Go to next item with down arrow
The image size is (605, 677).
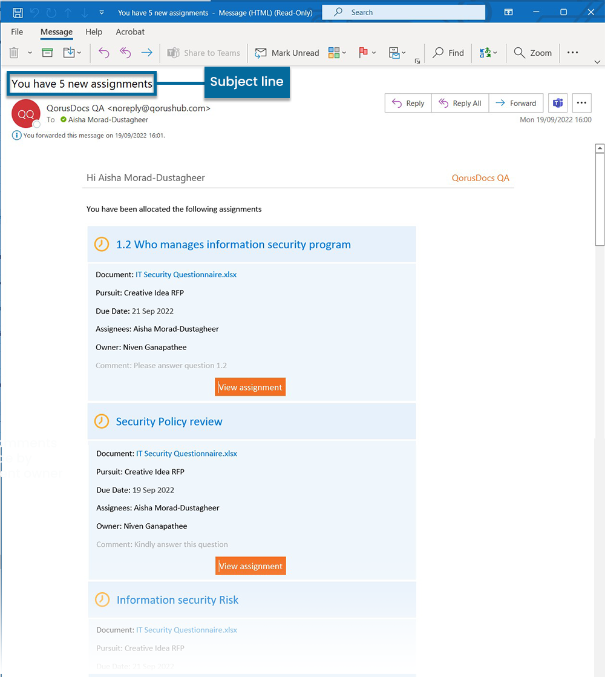tap(85, 13)
